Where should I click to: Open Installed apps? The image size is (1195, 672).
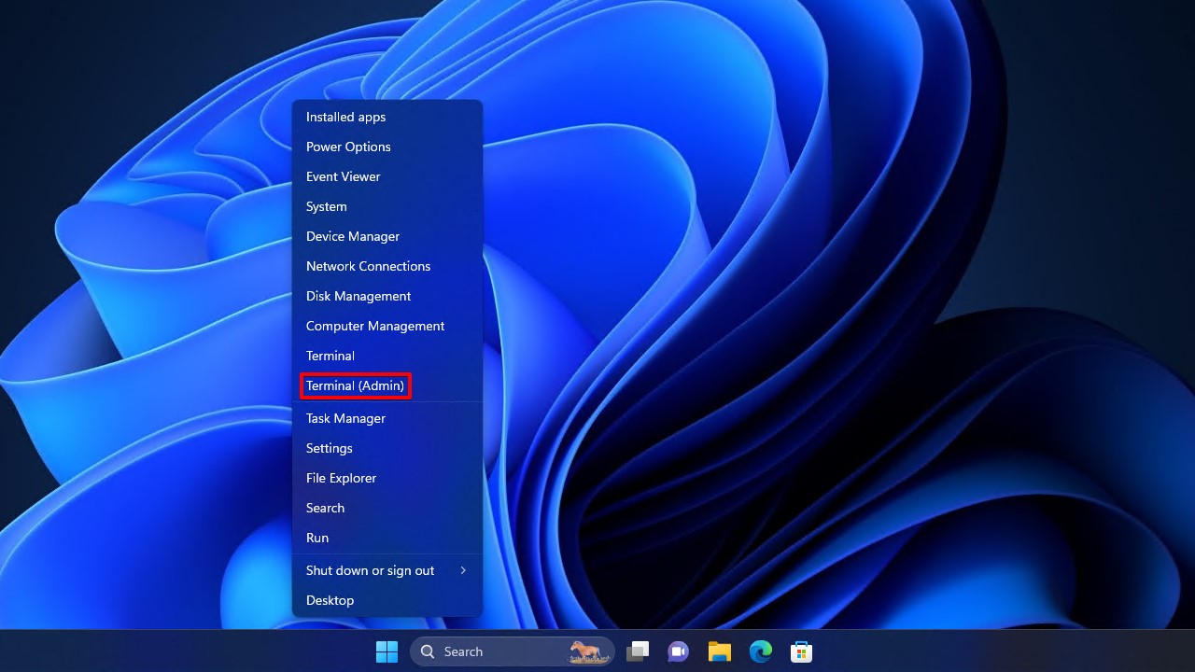pos(345,117)
